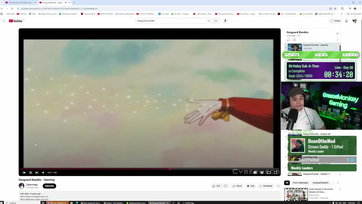Open the YouTube guide hamburger menu
This screenshot has height=204, width=362.
4,21
